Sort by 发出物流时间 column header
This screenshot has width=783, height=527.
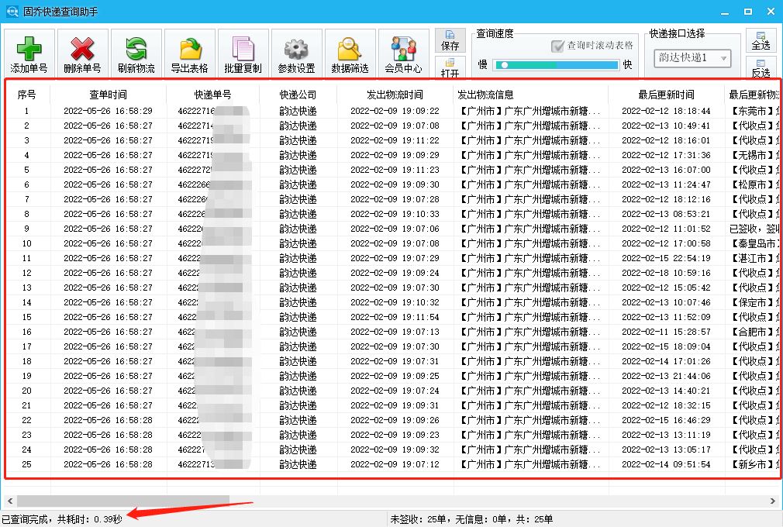pyautogui.click(x=395, y=95)
